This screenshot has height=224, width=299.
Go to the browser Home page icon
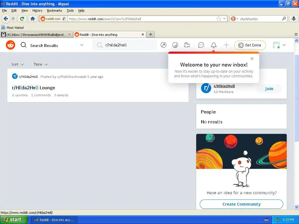pyautogui.click(x=33, y=19)
